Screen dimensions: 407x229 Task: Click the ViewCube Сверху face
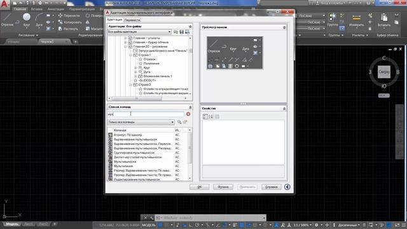coord(384,72)
